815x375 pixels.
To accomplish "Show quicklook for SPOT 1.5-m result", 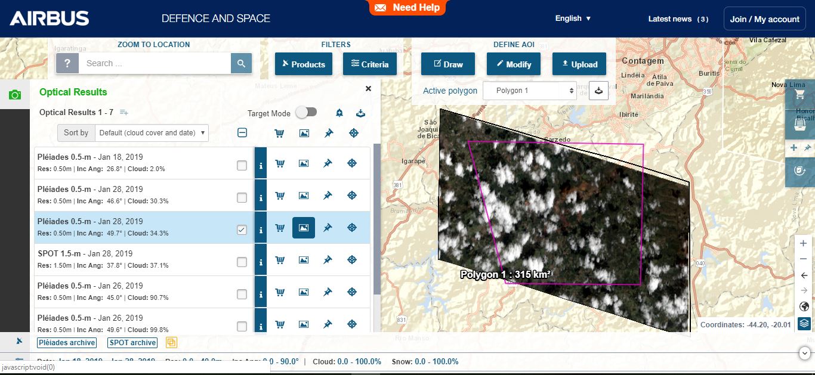I will point(304,259).
